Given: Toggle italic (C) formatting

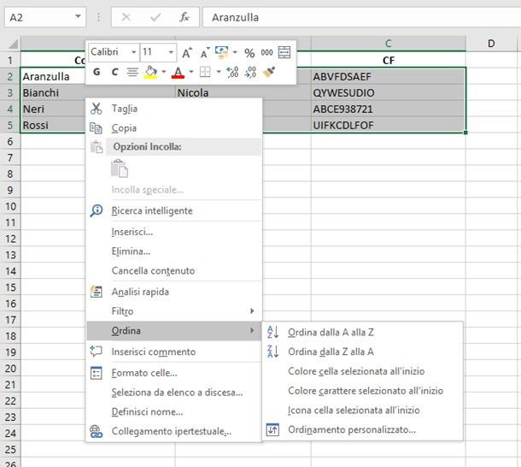Looking at the screenshot, I should coord(115,72).
